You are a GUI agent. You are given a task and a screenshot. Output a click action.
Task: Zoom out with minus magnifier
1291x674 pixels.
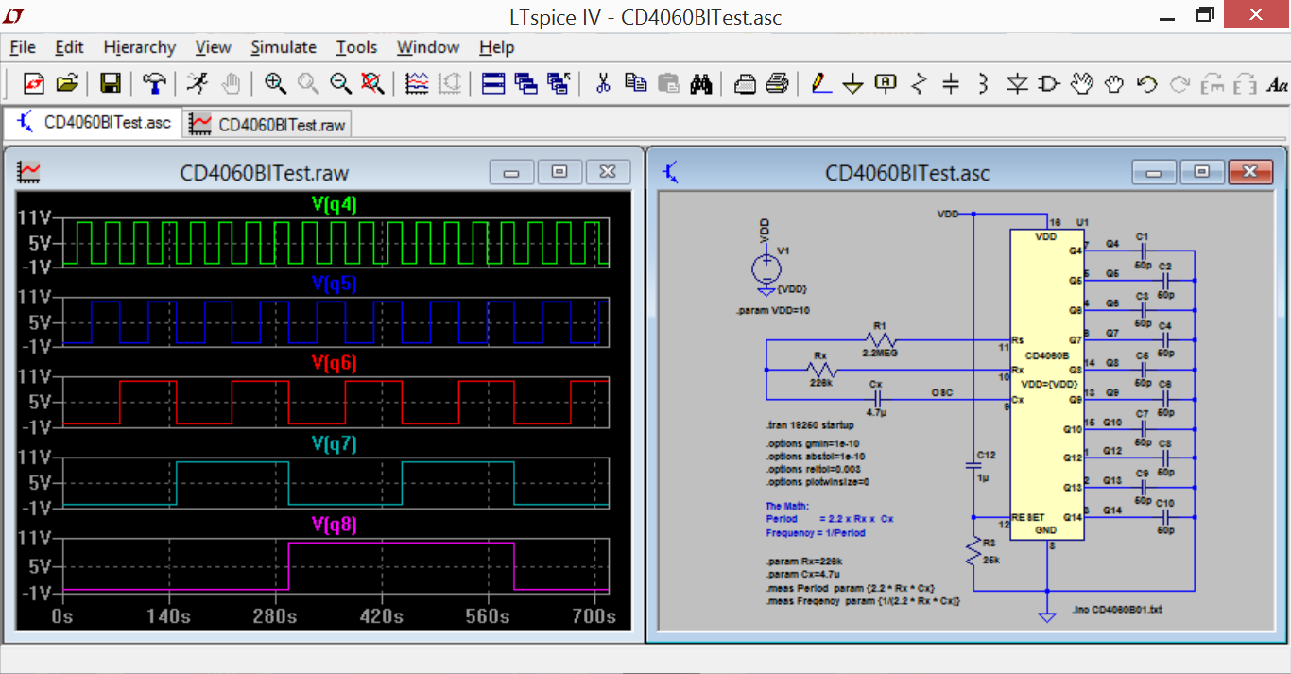340,84
